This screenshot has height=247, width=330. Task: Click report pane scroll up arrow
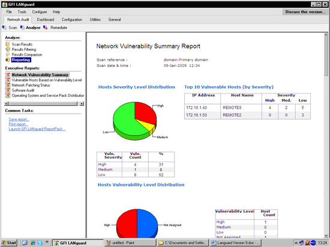click(326, 35)
